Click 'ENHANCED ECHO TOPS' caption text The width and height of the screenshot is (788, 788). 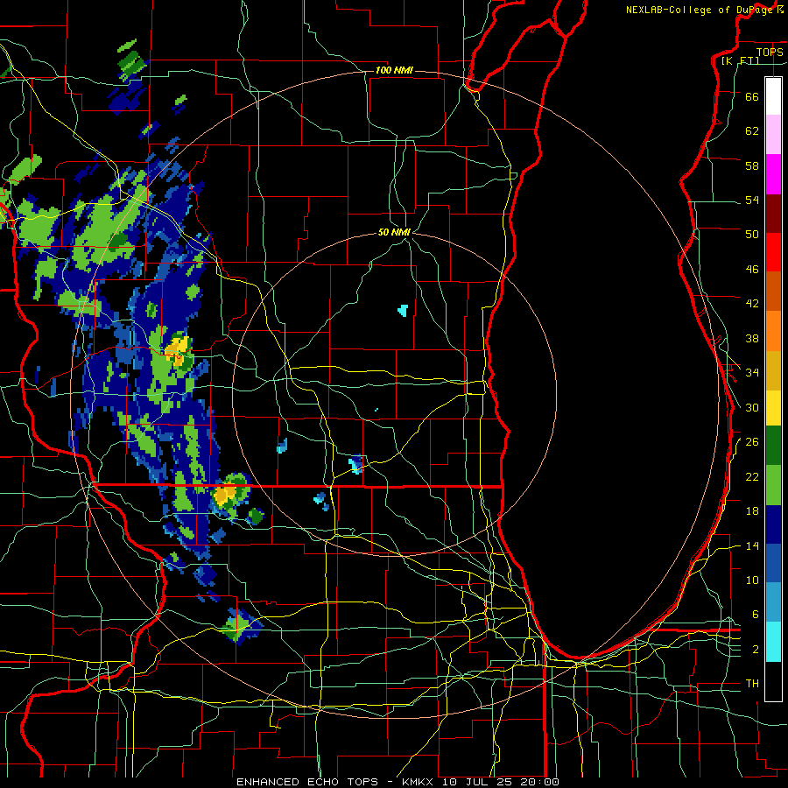pos(307,782)
